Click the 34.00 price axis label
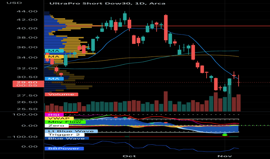270x159 pixels. 27,58
